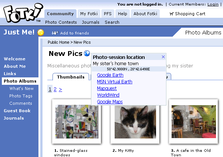Viewport: 223px width, 157px height.
Task: Click the next page arrow link
Action: click(x=60, y=89)
